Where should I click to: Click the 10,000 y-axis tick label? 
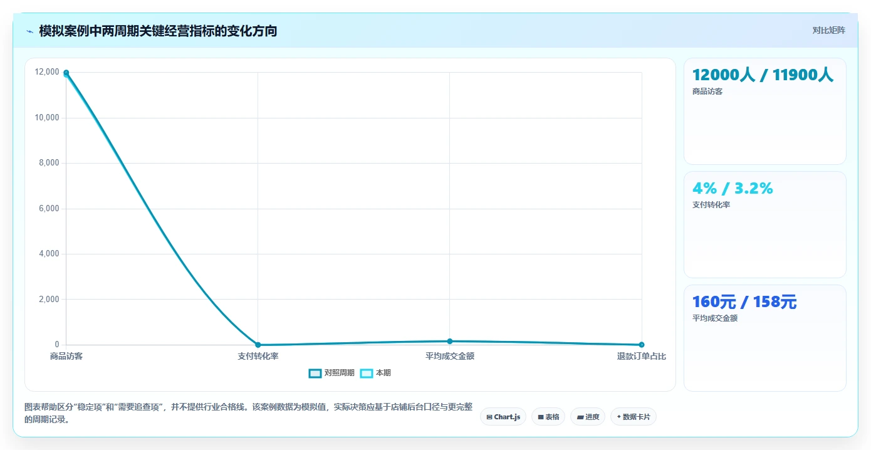(x=47, y=118)
